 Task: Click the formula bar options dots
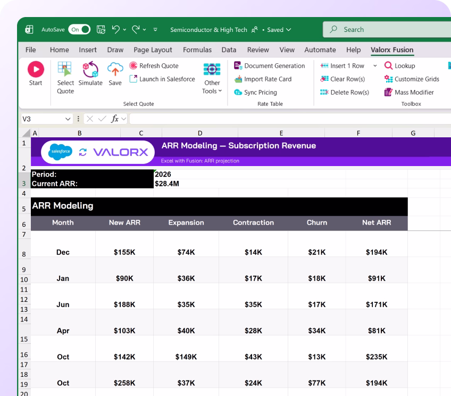pyautogui.click(x=78, y=119)
